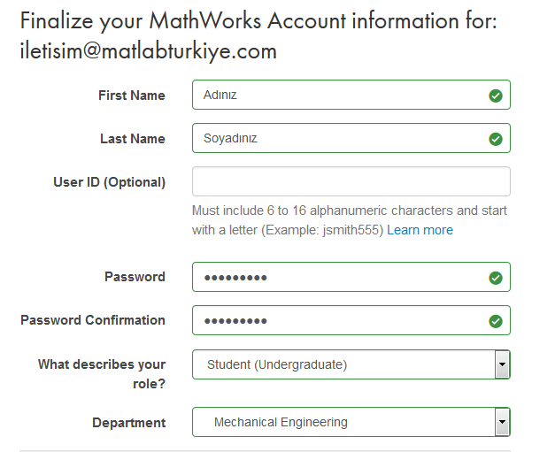555x452 pixels.
Task: Focus the First Name input field
Action: pos(351,95)
